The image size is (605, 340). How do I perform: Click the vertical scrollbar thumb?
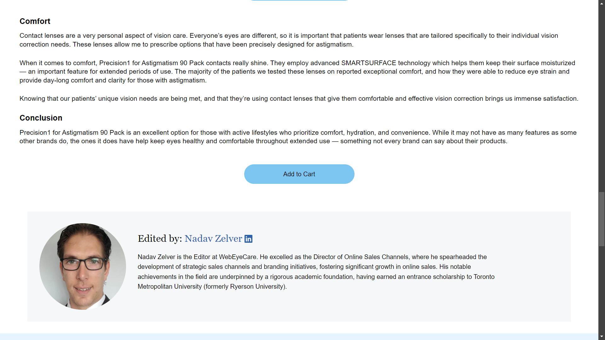click(602, 219)
